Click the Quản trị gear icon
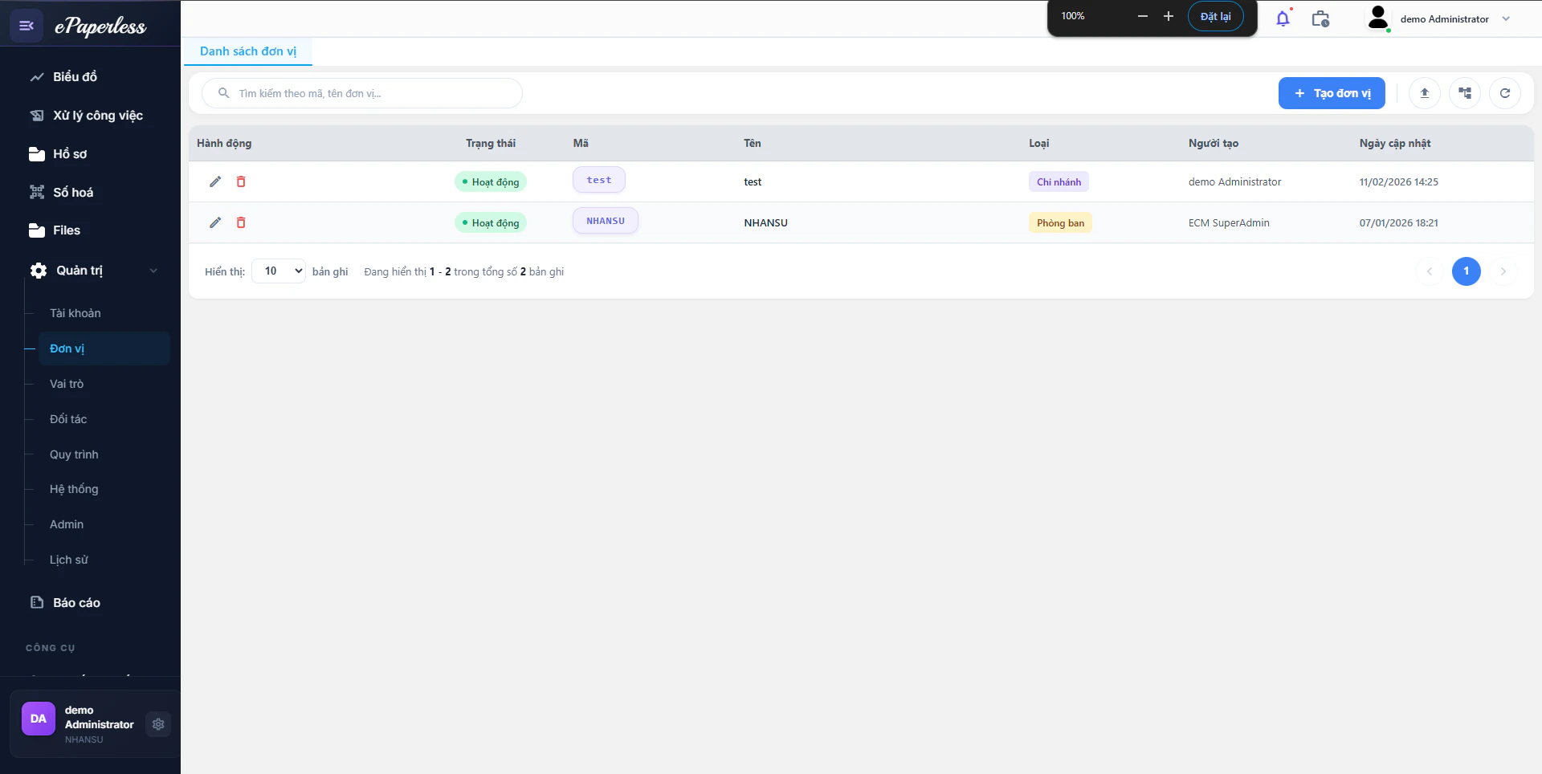 point(39,271)
